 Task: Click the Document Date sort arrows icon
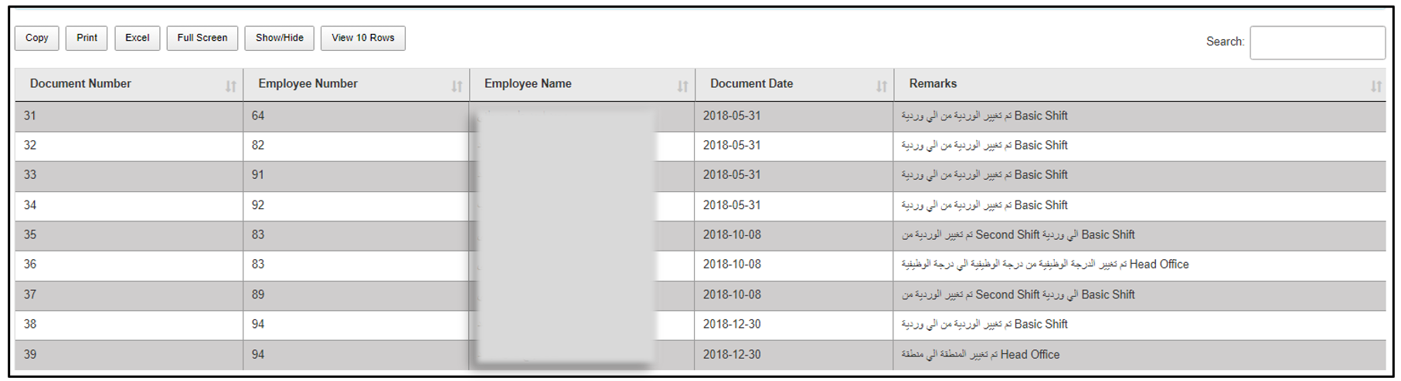(x=881, y=86)
